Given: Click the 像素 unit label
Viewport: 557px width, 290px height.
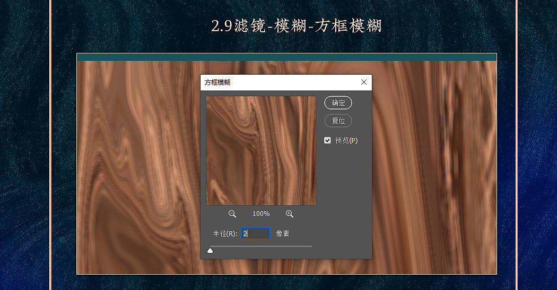Looking at the screenshot, I should pos(283,233).
